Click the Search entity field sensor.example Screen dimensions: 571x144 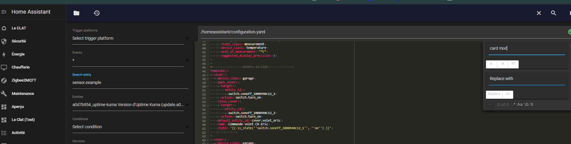point(130,82)
